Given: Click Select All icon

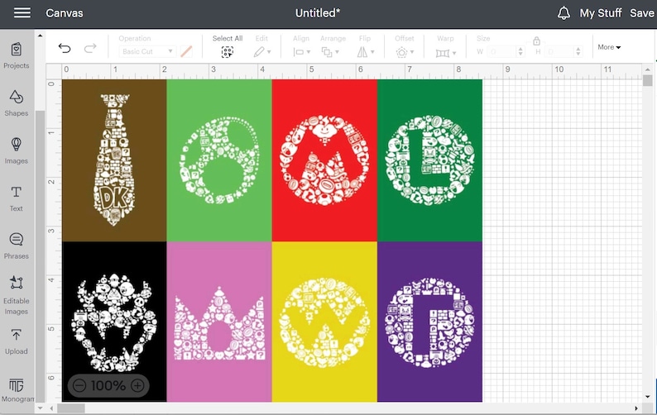Looking at the screenshot, I should click(x=228, y=52).
